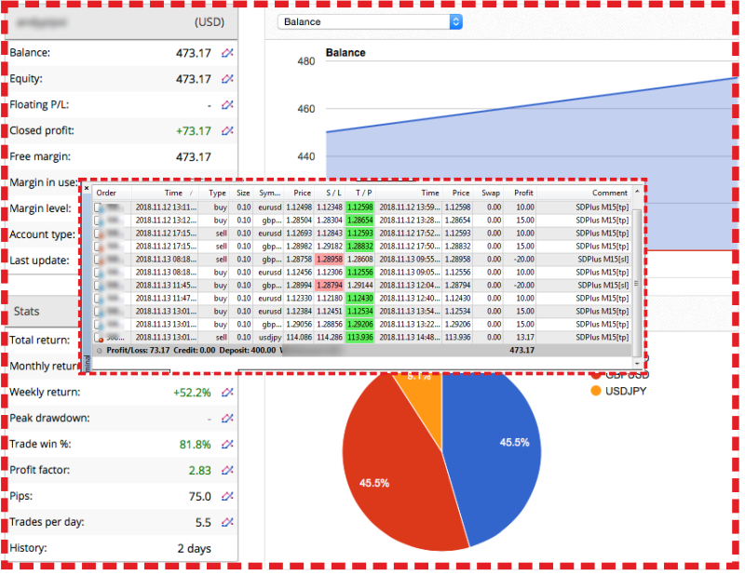The height and width of the screenshot is (575, 745).
Task: Select the usdjpy sell trade order icon
Action: click(x=99, y=338)
